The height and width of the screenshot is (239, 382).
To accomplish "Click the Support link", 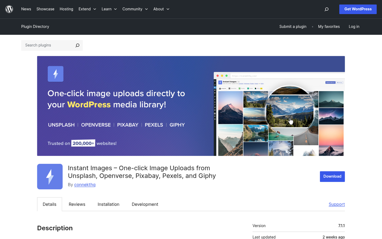I will 336,204.
